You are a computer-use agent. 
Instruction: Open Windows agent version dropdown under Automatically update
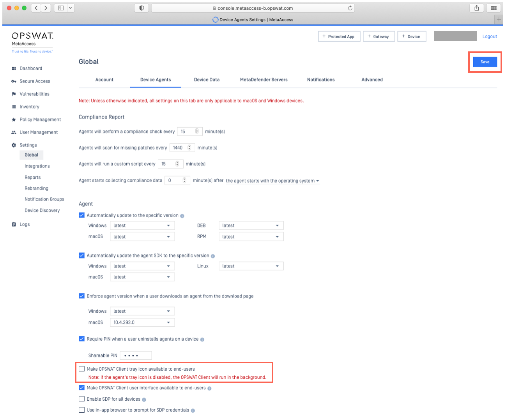coord(142,225)
